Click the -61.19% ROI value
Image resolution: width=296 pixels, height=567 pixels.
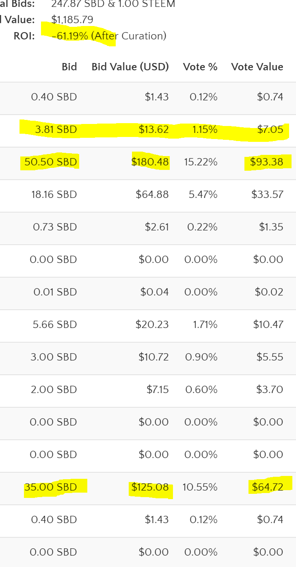pyautogui.click(x=70, y=36)
